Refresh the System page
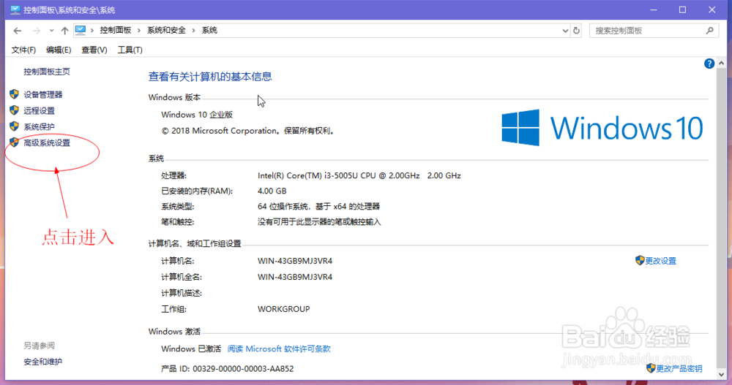 coord(577,31)
